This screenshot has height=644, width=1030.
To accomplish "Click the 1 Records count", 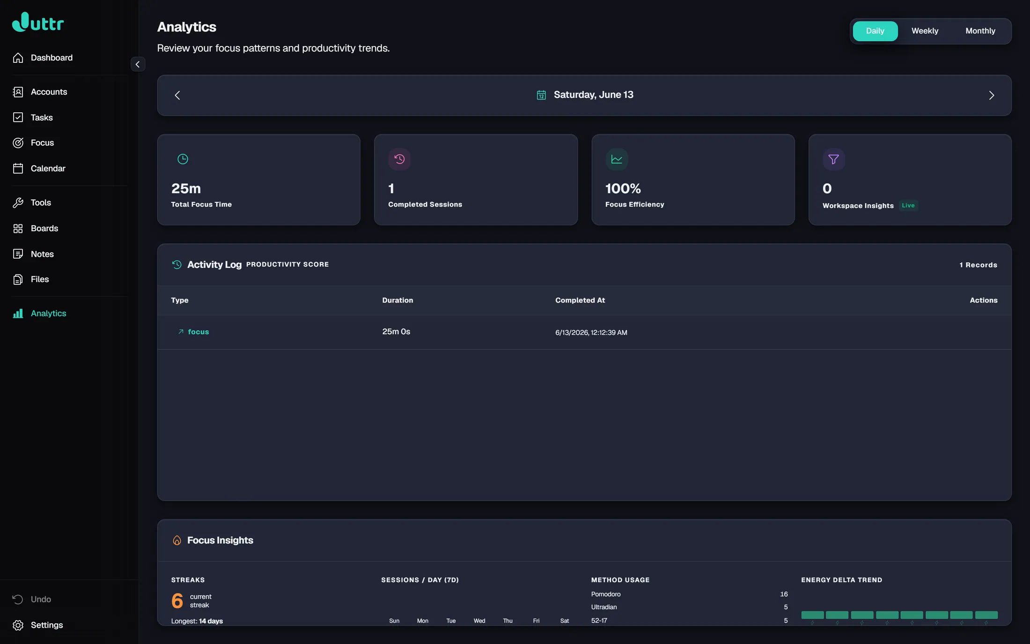I will point(978,265).
